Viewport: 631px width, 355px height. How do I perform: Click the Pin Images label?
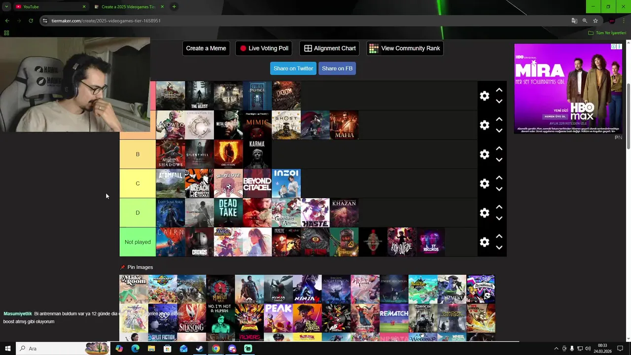point(140,267)
